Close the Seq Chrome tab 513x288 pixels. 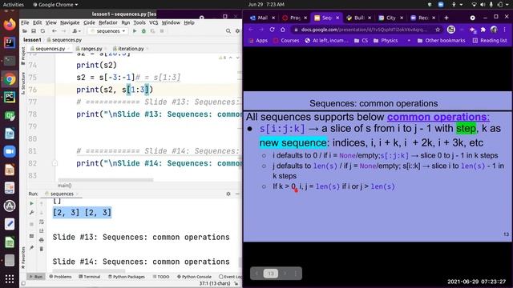click(x=337, y=18)
